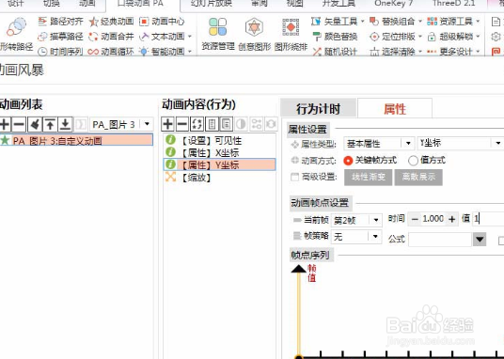Move the animation down in the 动画列表
This screenshot has height=359, width=504.
(x=65, y=124)
